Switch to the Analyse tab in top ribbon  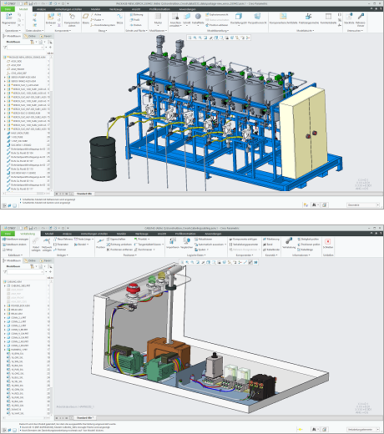pyautogui.click(x=42, y=9)
